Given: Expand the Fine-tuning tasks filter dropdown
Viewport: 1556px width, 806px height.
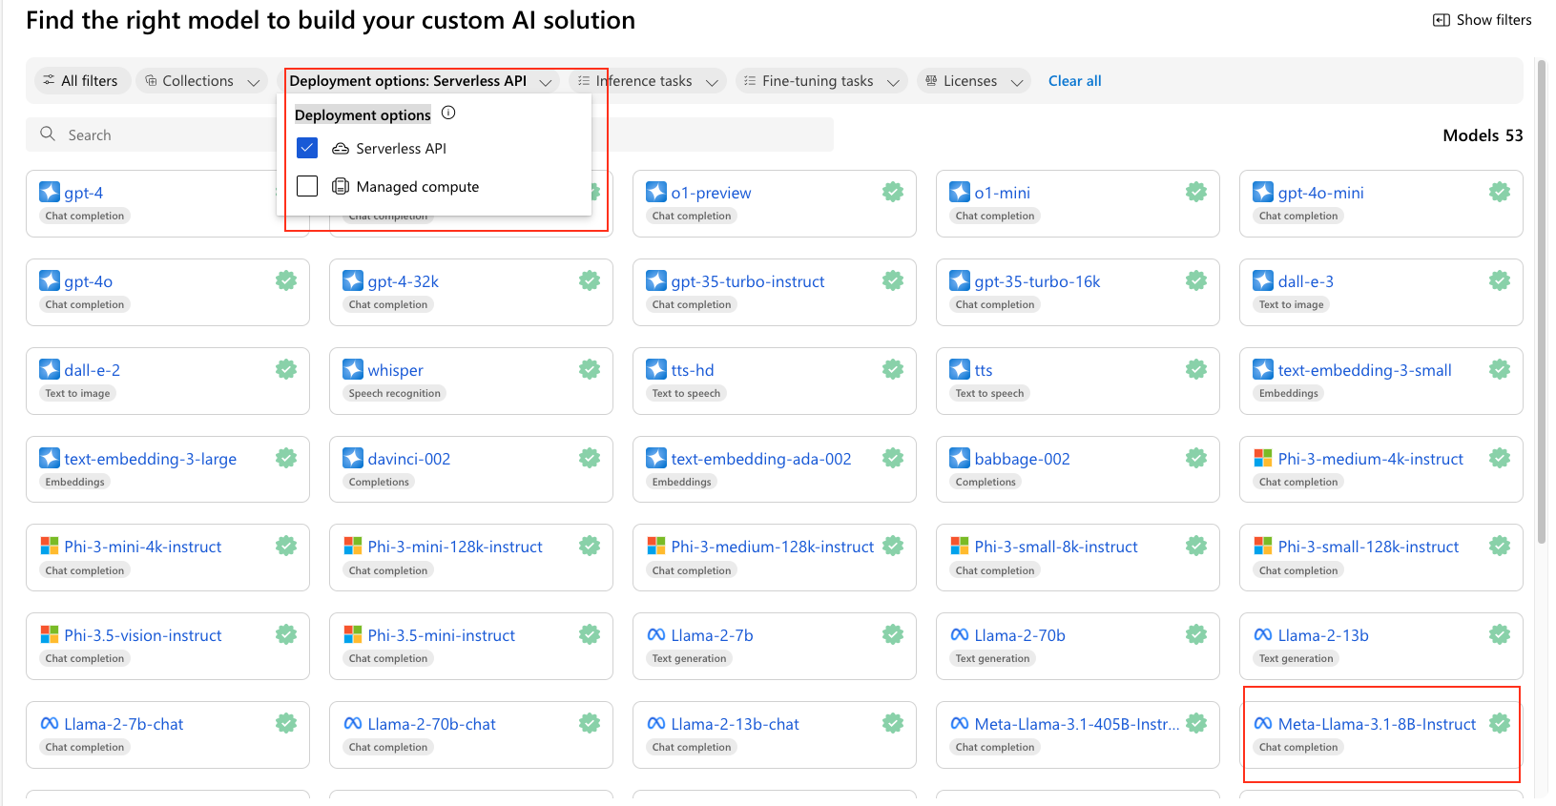Looking at the screenshot, I should tap(821, 81).
